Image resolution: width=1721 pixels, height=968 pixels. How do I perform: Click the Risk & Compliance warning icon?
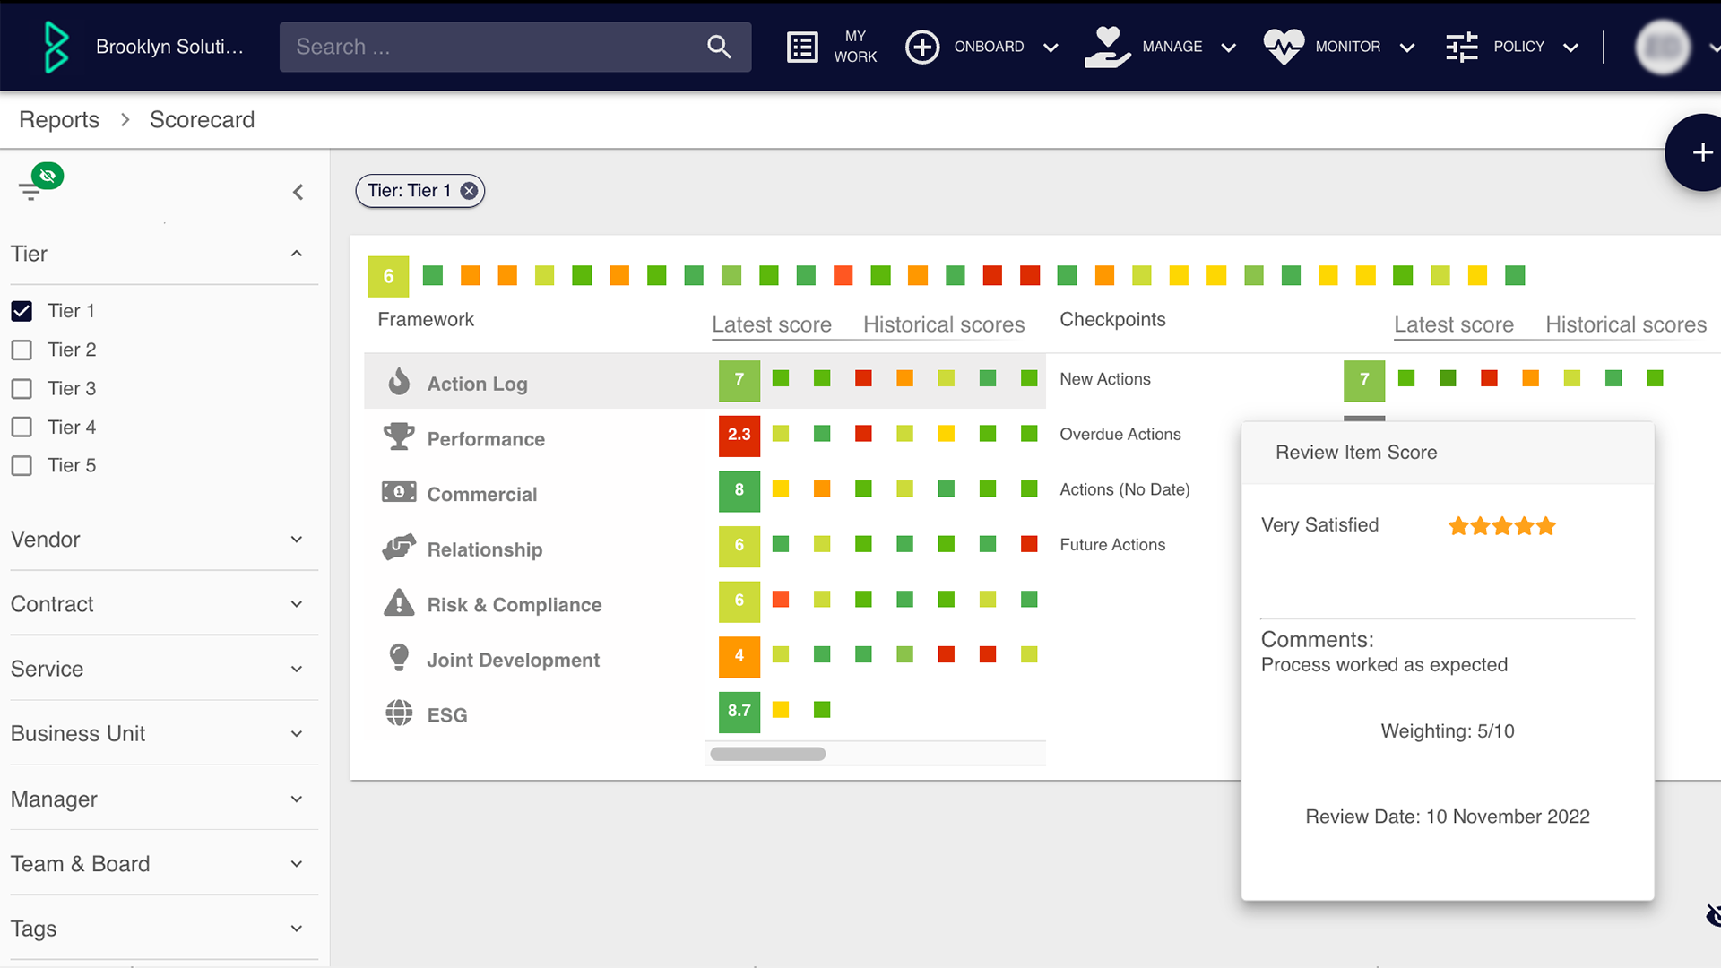[399, 602]
